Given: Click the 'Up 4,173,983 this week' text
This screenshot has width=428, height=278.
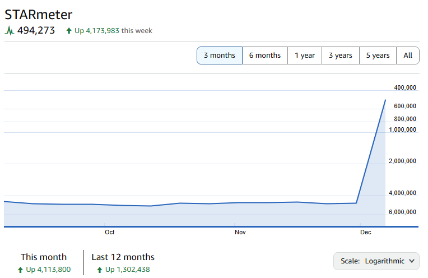Looking at the screenshot, I should click(113, 31).
